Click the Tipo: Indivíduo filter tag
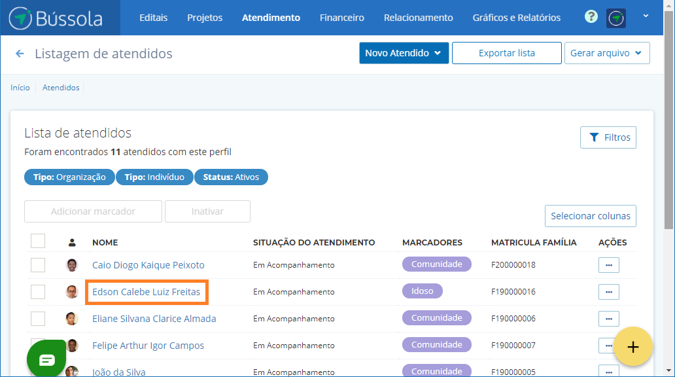 pos(154,177)
